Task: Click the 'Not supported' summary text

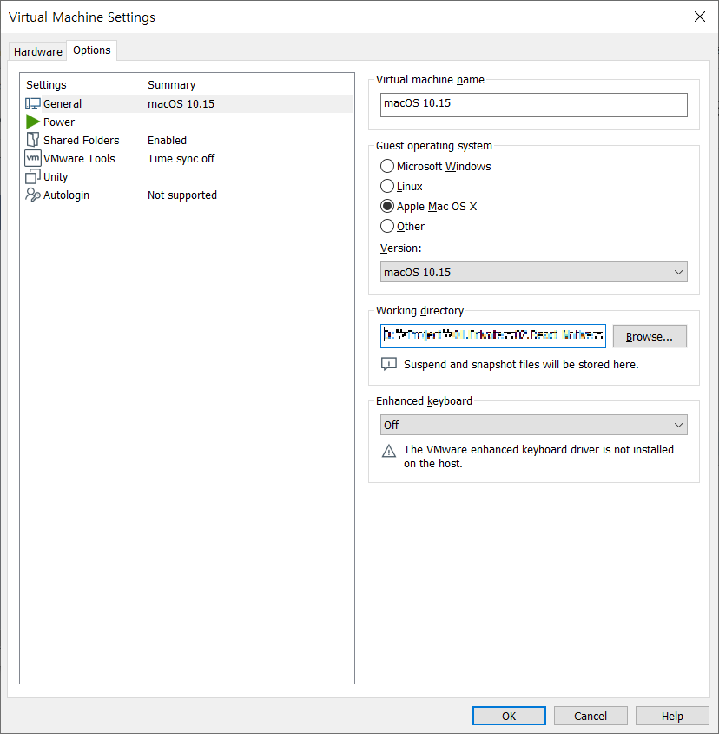Action: (182, 195)
